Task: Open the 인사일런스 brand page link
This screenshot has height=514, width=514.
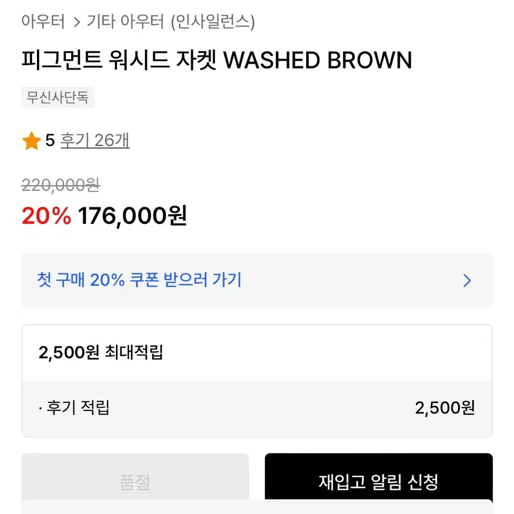Action: (213, 22)
